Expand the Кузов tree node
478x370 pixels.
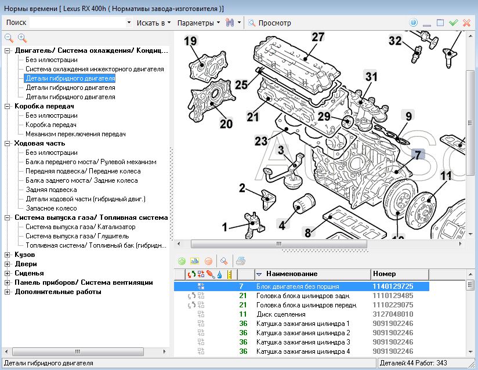7,255
